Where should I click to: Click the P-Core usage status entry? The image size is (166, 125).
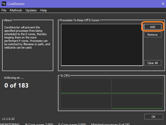pos(39,124)
